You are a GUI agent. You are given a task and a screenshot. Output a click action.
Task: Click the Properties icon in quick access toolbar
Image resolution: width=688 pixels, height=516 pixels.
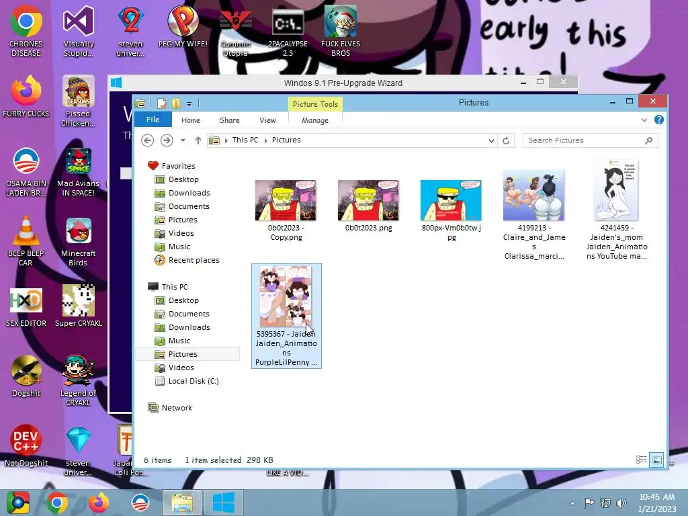tap(162, 103)
